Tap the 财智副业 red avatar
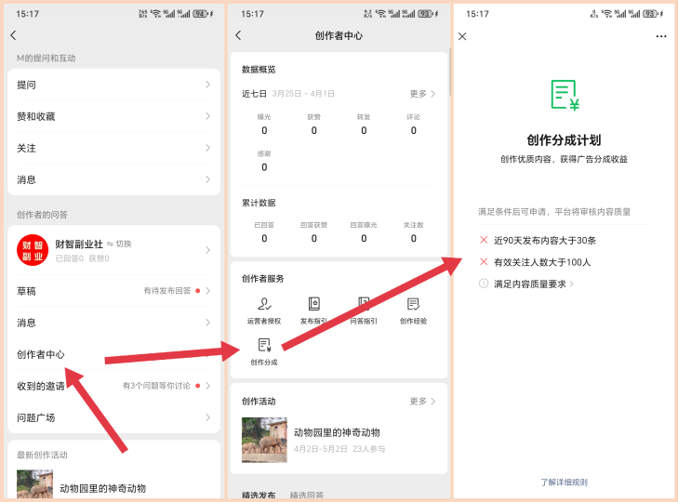The image size is (678, 502). point(33,250)
